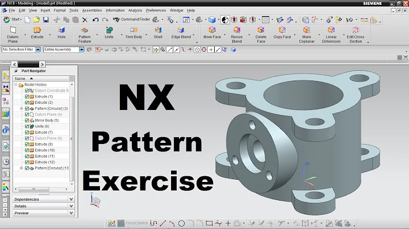Uncheck the Extrude (1) feature checkbox
This screenshot has width=409, height=229.
[x=27, y=96]
